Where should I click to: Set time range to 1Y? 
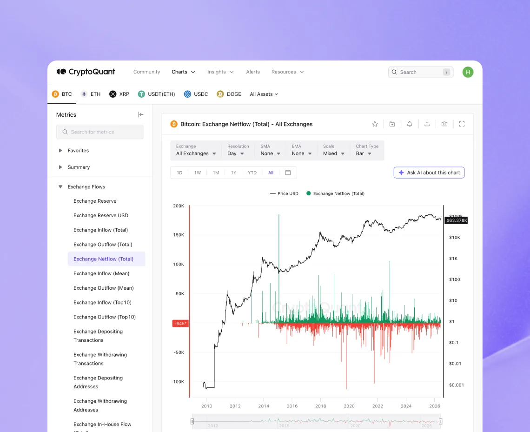pos(233,173)
